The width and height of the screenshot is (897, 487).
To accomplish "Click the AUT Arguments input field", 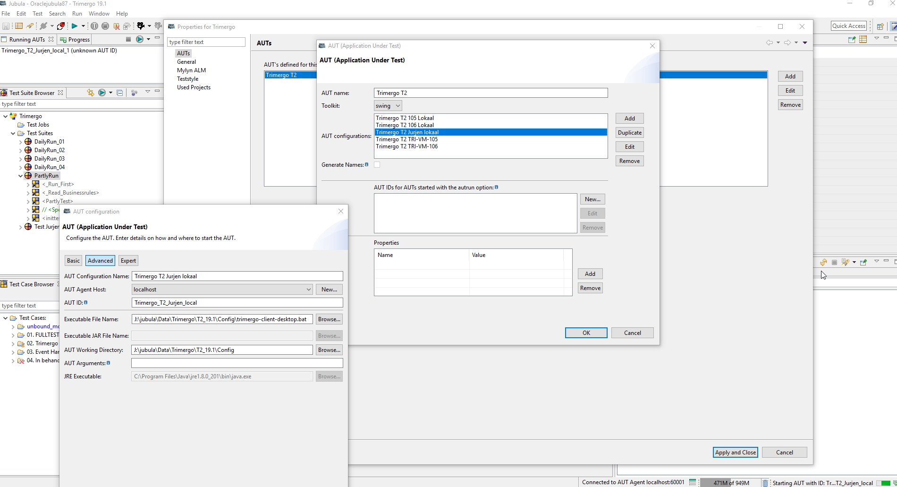I will point(237,363).
